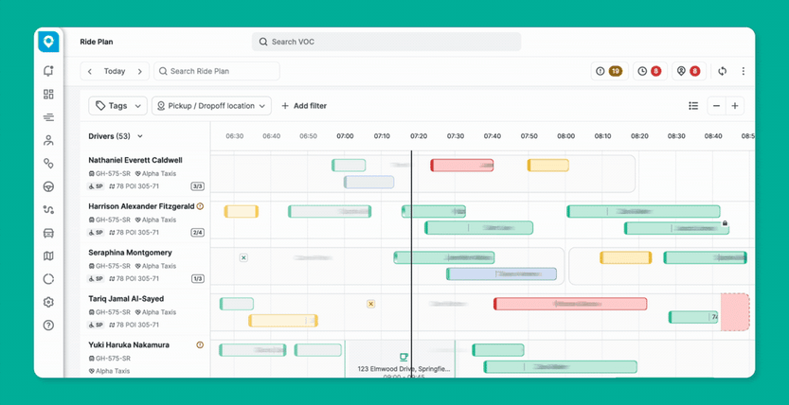Image resolution: width=789 pixels, height=405 pixels.
Task: Open the steering wheel drivers icon
Action: click(x=48, y=187)
